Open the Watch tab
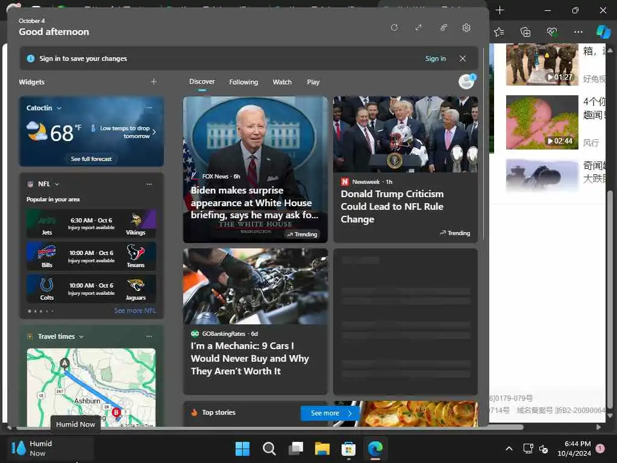617x463 pixels. pos(282,82)
